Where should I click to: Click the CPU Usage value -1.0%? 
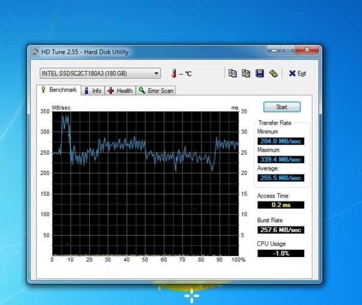click(x=281, y=253)
